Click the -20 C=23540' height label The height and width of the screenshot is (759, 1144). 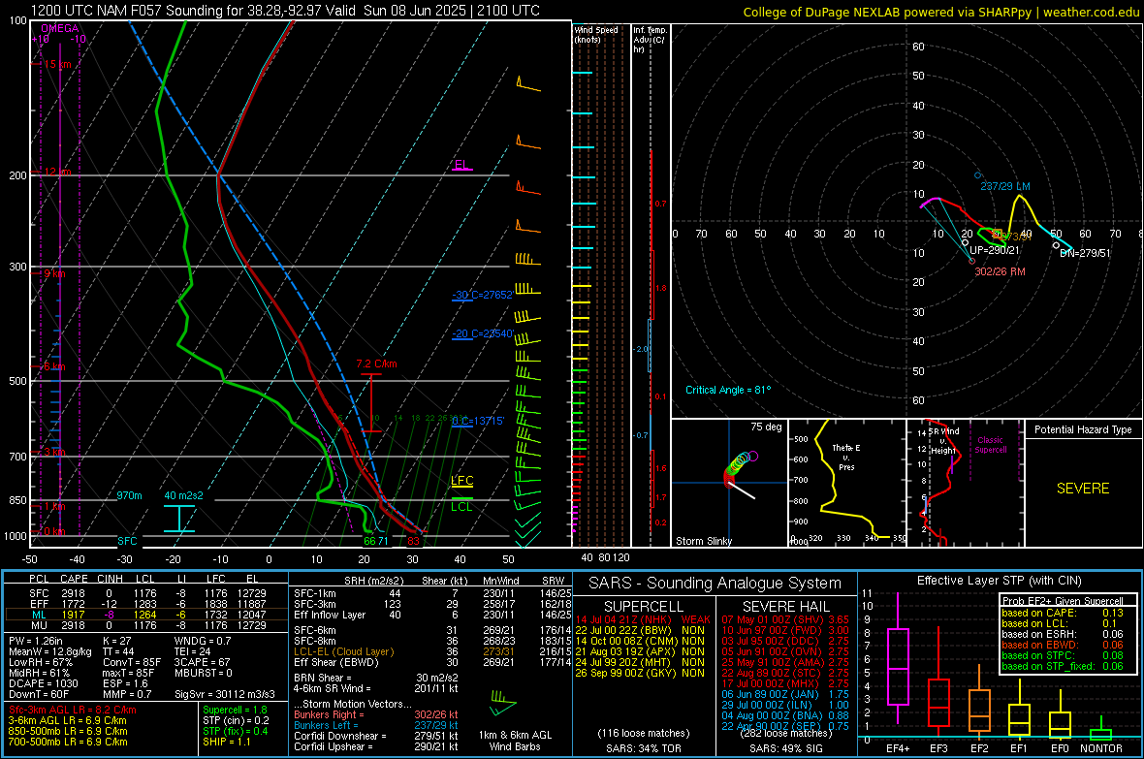pyautogui.click(x=482, y=333)
